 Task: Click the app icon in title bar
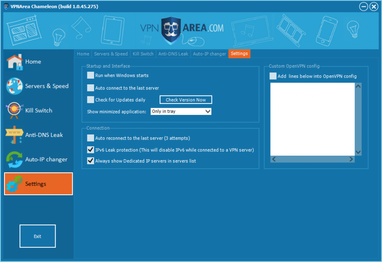(x=6, y=6)
